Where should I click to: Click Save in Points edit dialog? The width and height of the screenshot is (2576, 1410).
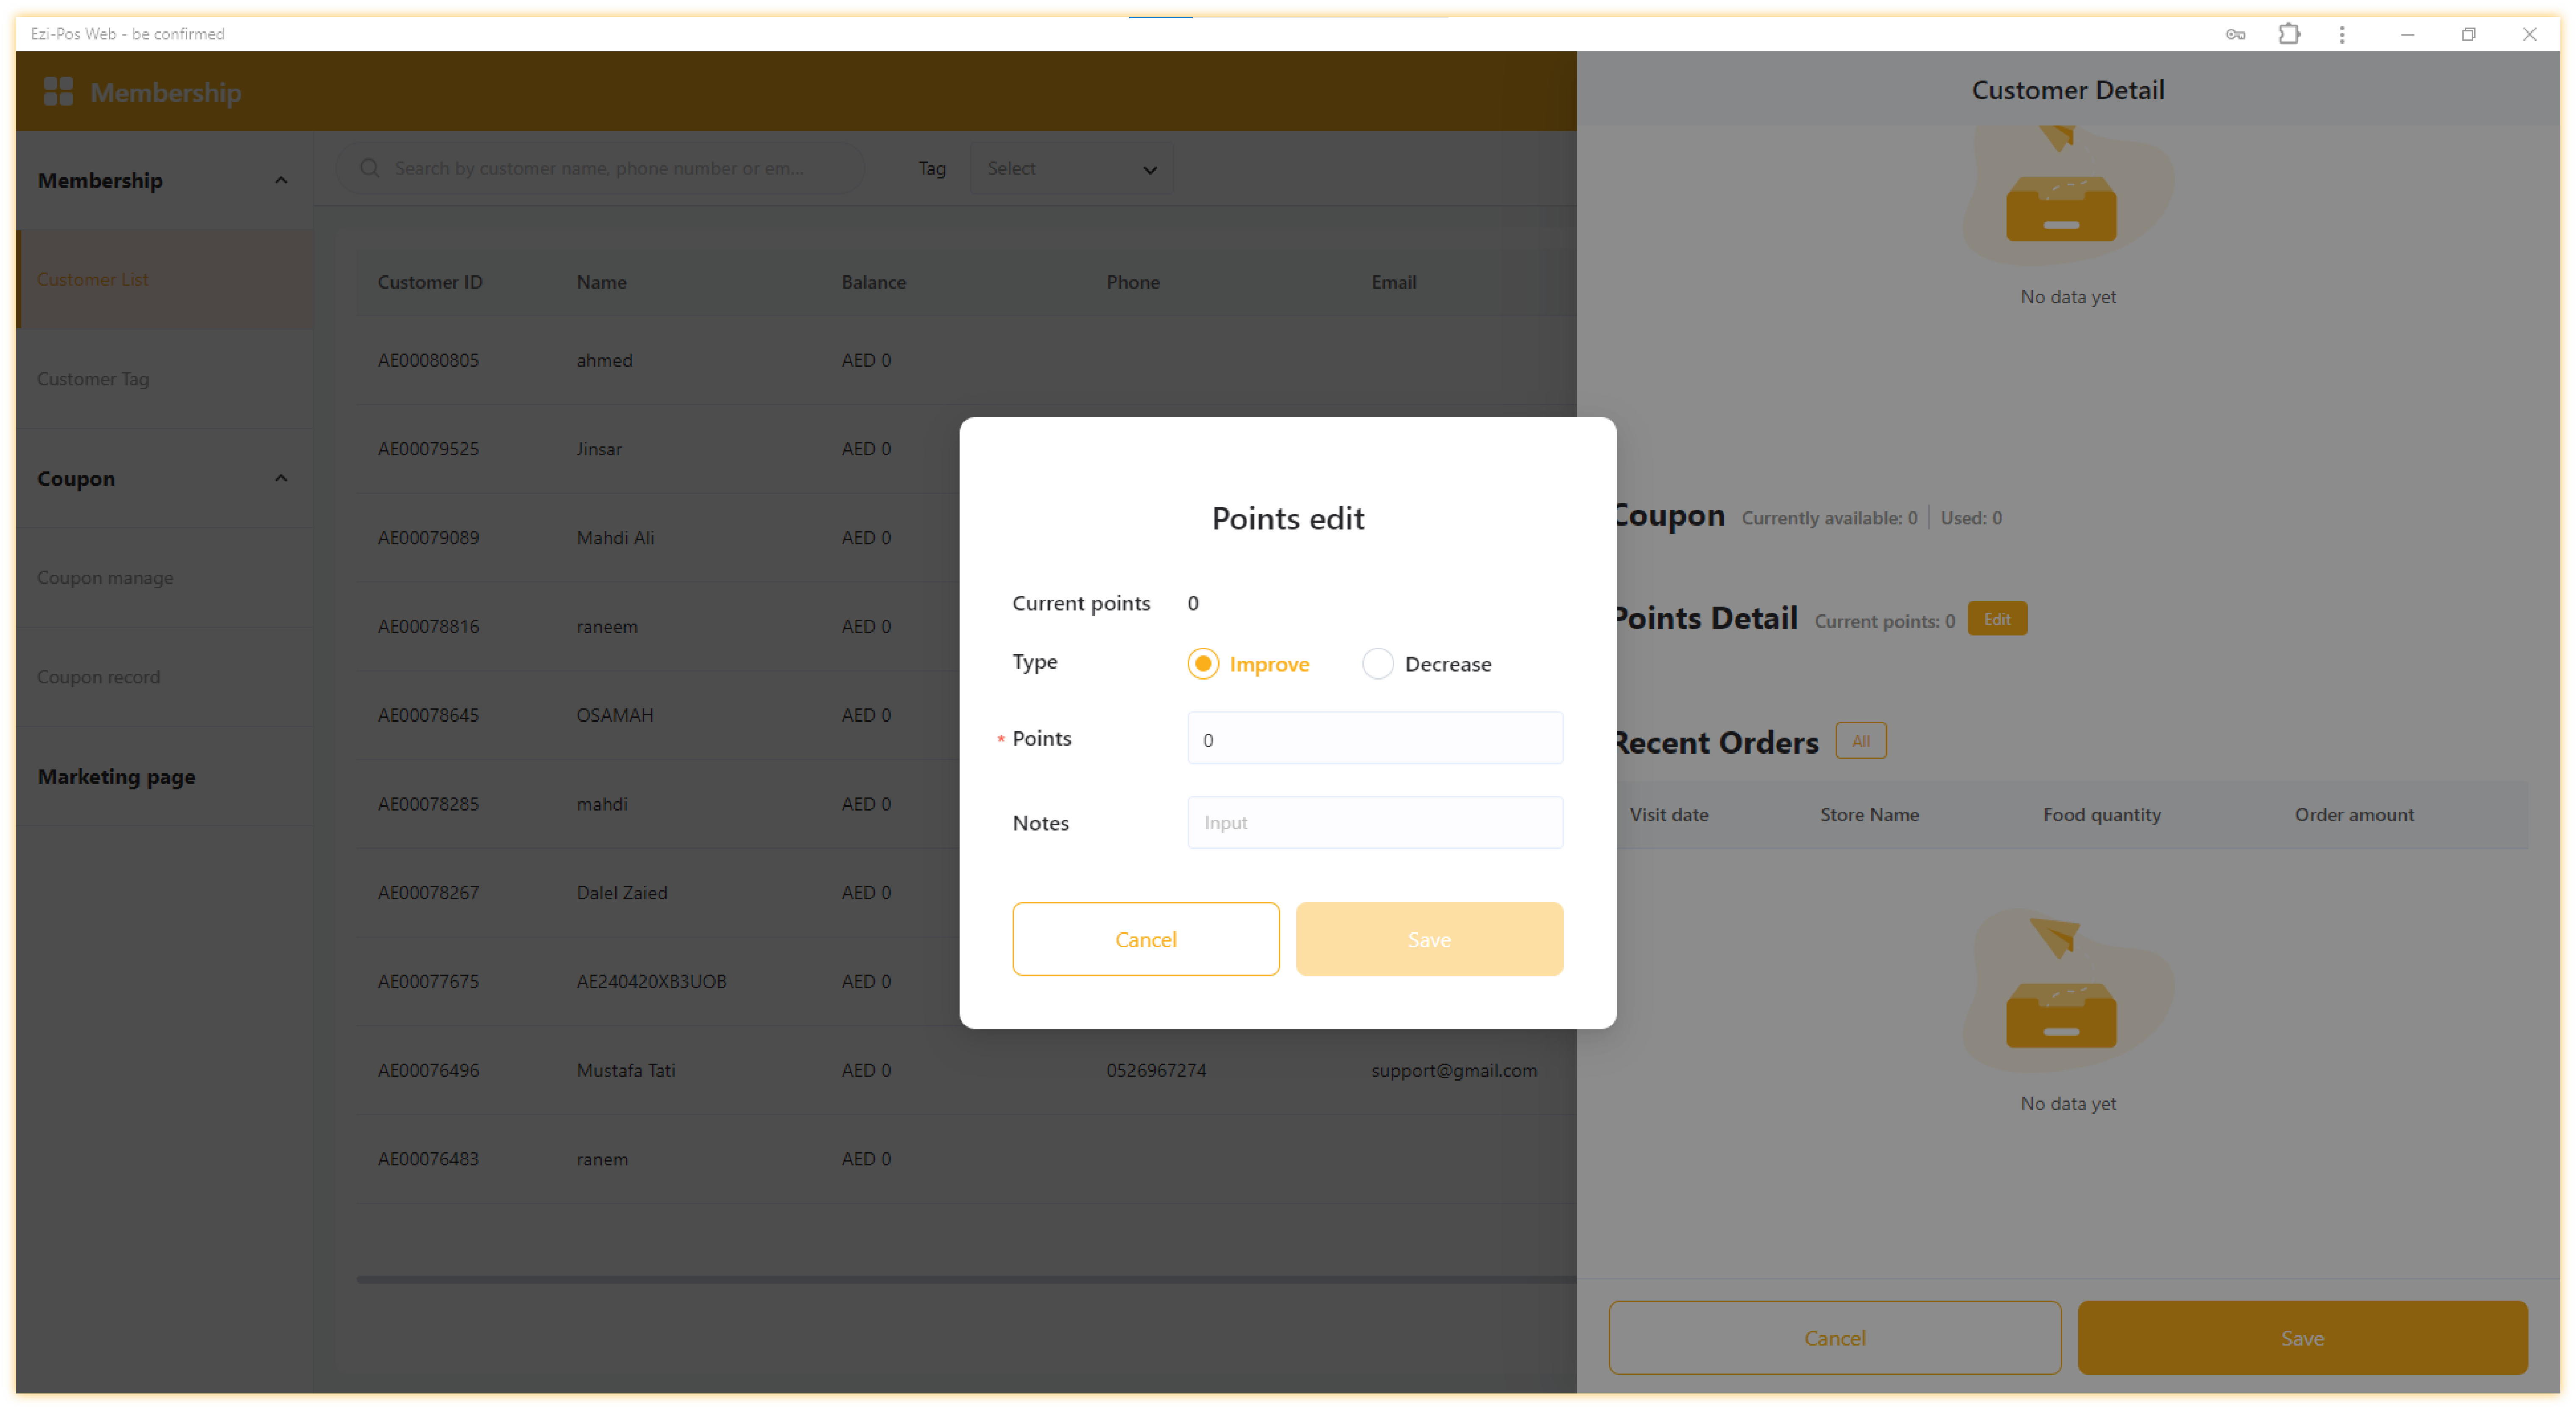point(1429,939)
